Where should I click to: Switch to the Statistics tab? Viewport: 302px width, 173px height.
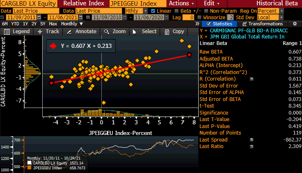(219, 24)
